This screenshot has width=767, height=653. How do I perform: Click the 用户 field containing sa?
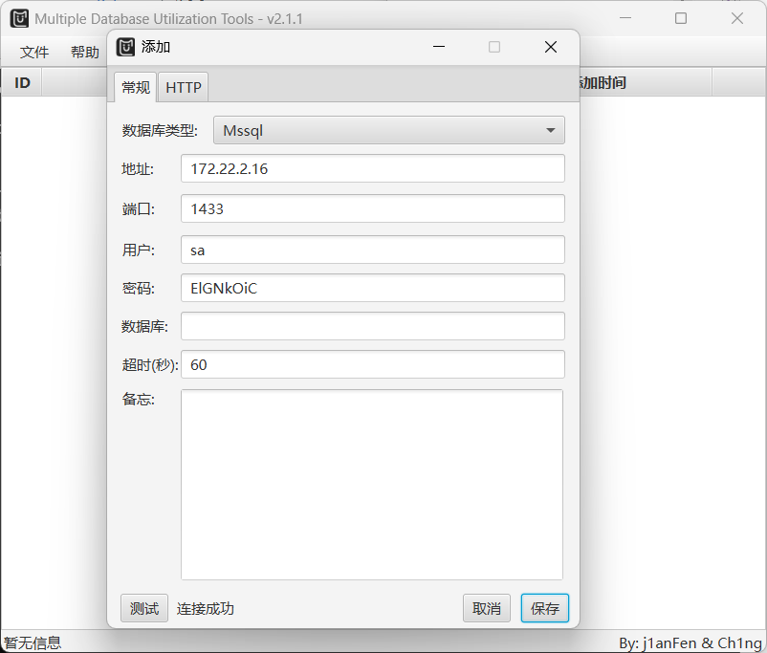tap(372, 250)
